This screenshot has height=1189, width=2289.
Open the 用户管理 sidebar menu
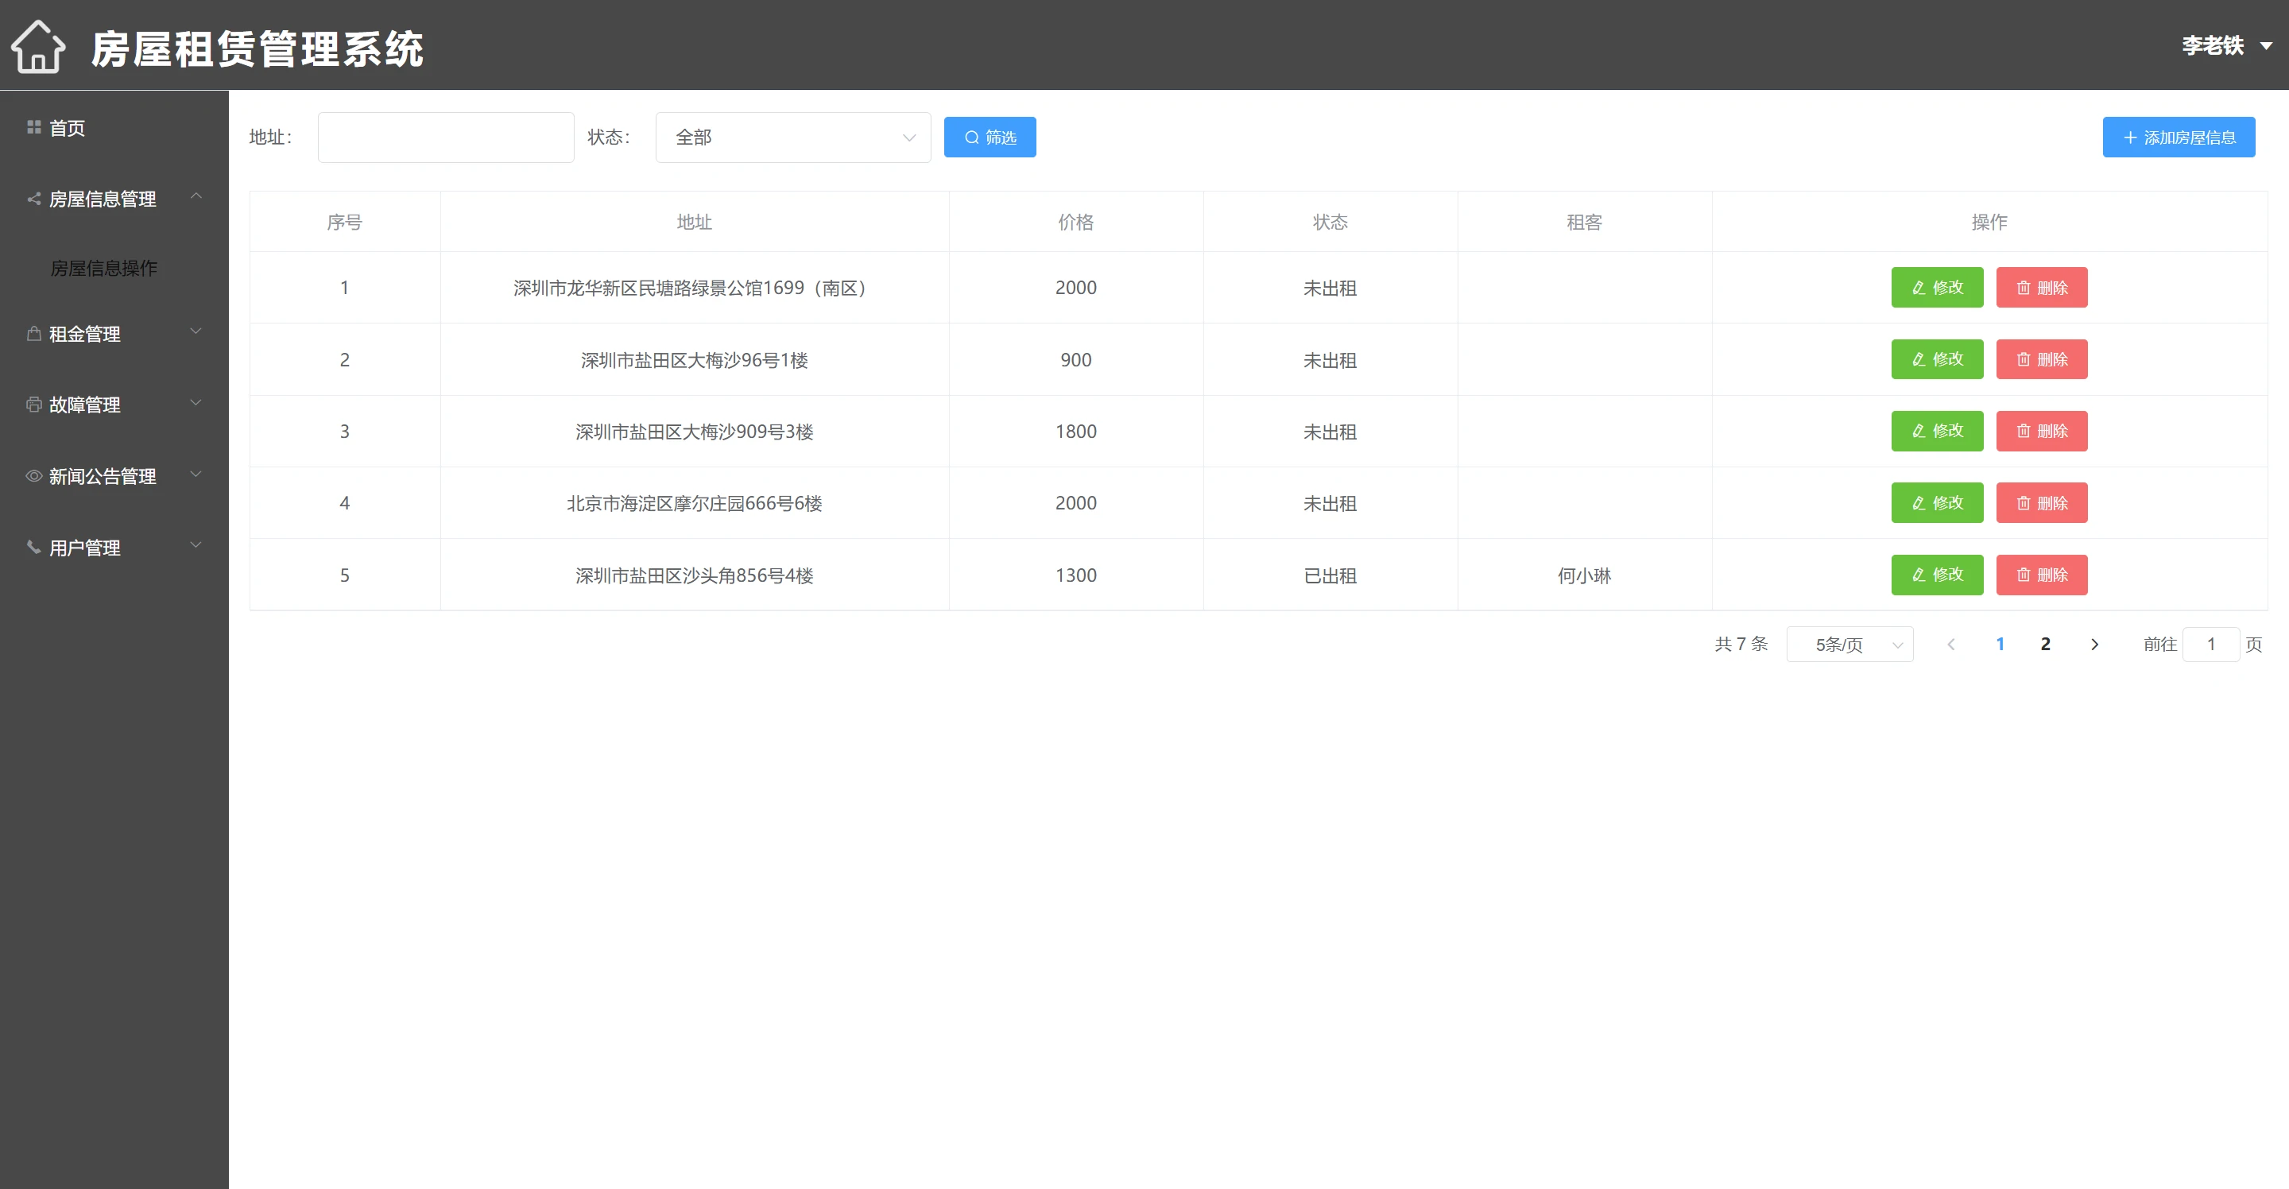[84, 548]
